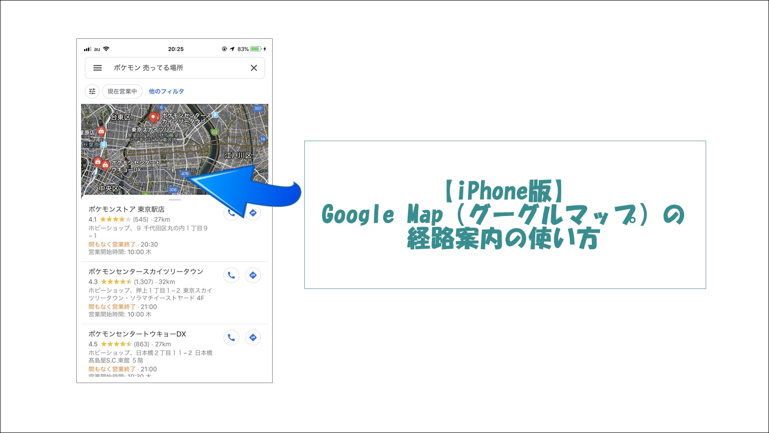Clear the search with the X icon
This screenshot has width=769, height=433.
(x=254, y=68)
